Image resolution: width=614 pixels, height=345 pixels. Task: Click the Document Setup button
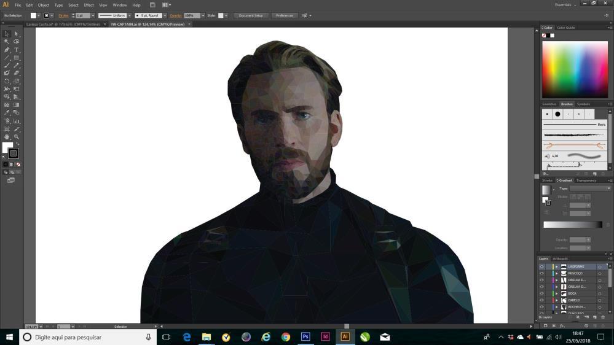coord(251,15)
